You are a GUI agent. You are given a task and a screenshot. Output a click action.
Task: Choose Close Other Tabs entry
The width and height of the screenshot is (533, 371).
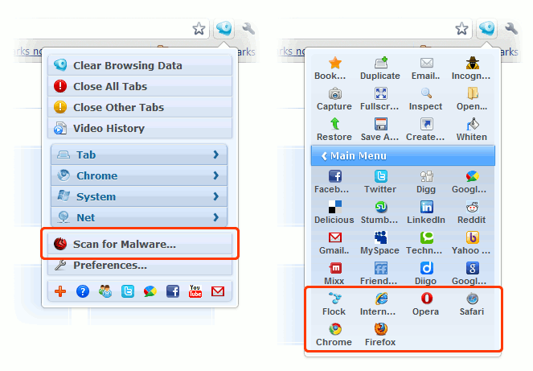point(140,107)
